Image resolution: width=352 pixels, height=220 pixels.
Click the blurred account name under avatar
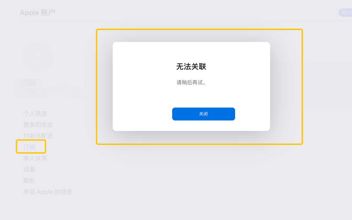pos(28,82)
